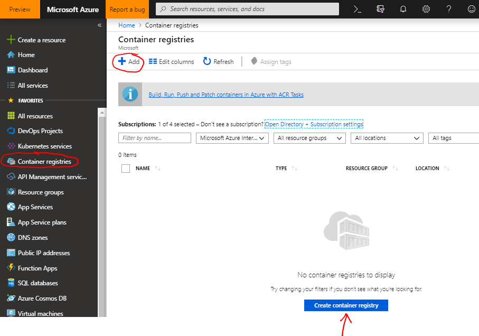Click the App Services globe icon
The width and height of the screenshot is (479, 336).
click(x=11, y=207)
